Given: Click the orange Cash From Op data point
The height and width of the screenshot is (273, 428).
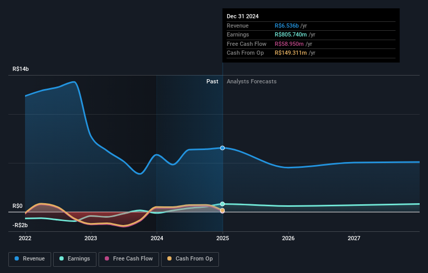Looking at the screenshot, I should tap(223, 210).
